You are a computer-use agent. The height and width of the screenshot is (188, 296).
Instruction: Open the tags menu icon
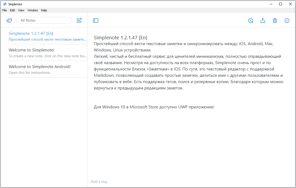[x=9, y=21]
